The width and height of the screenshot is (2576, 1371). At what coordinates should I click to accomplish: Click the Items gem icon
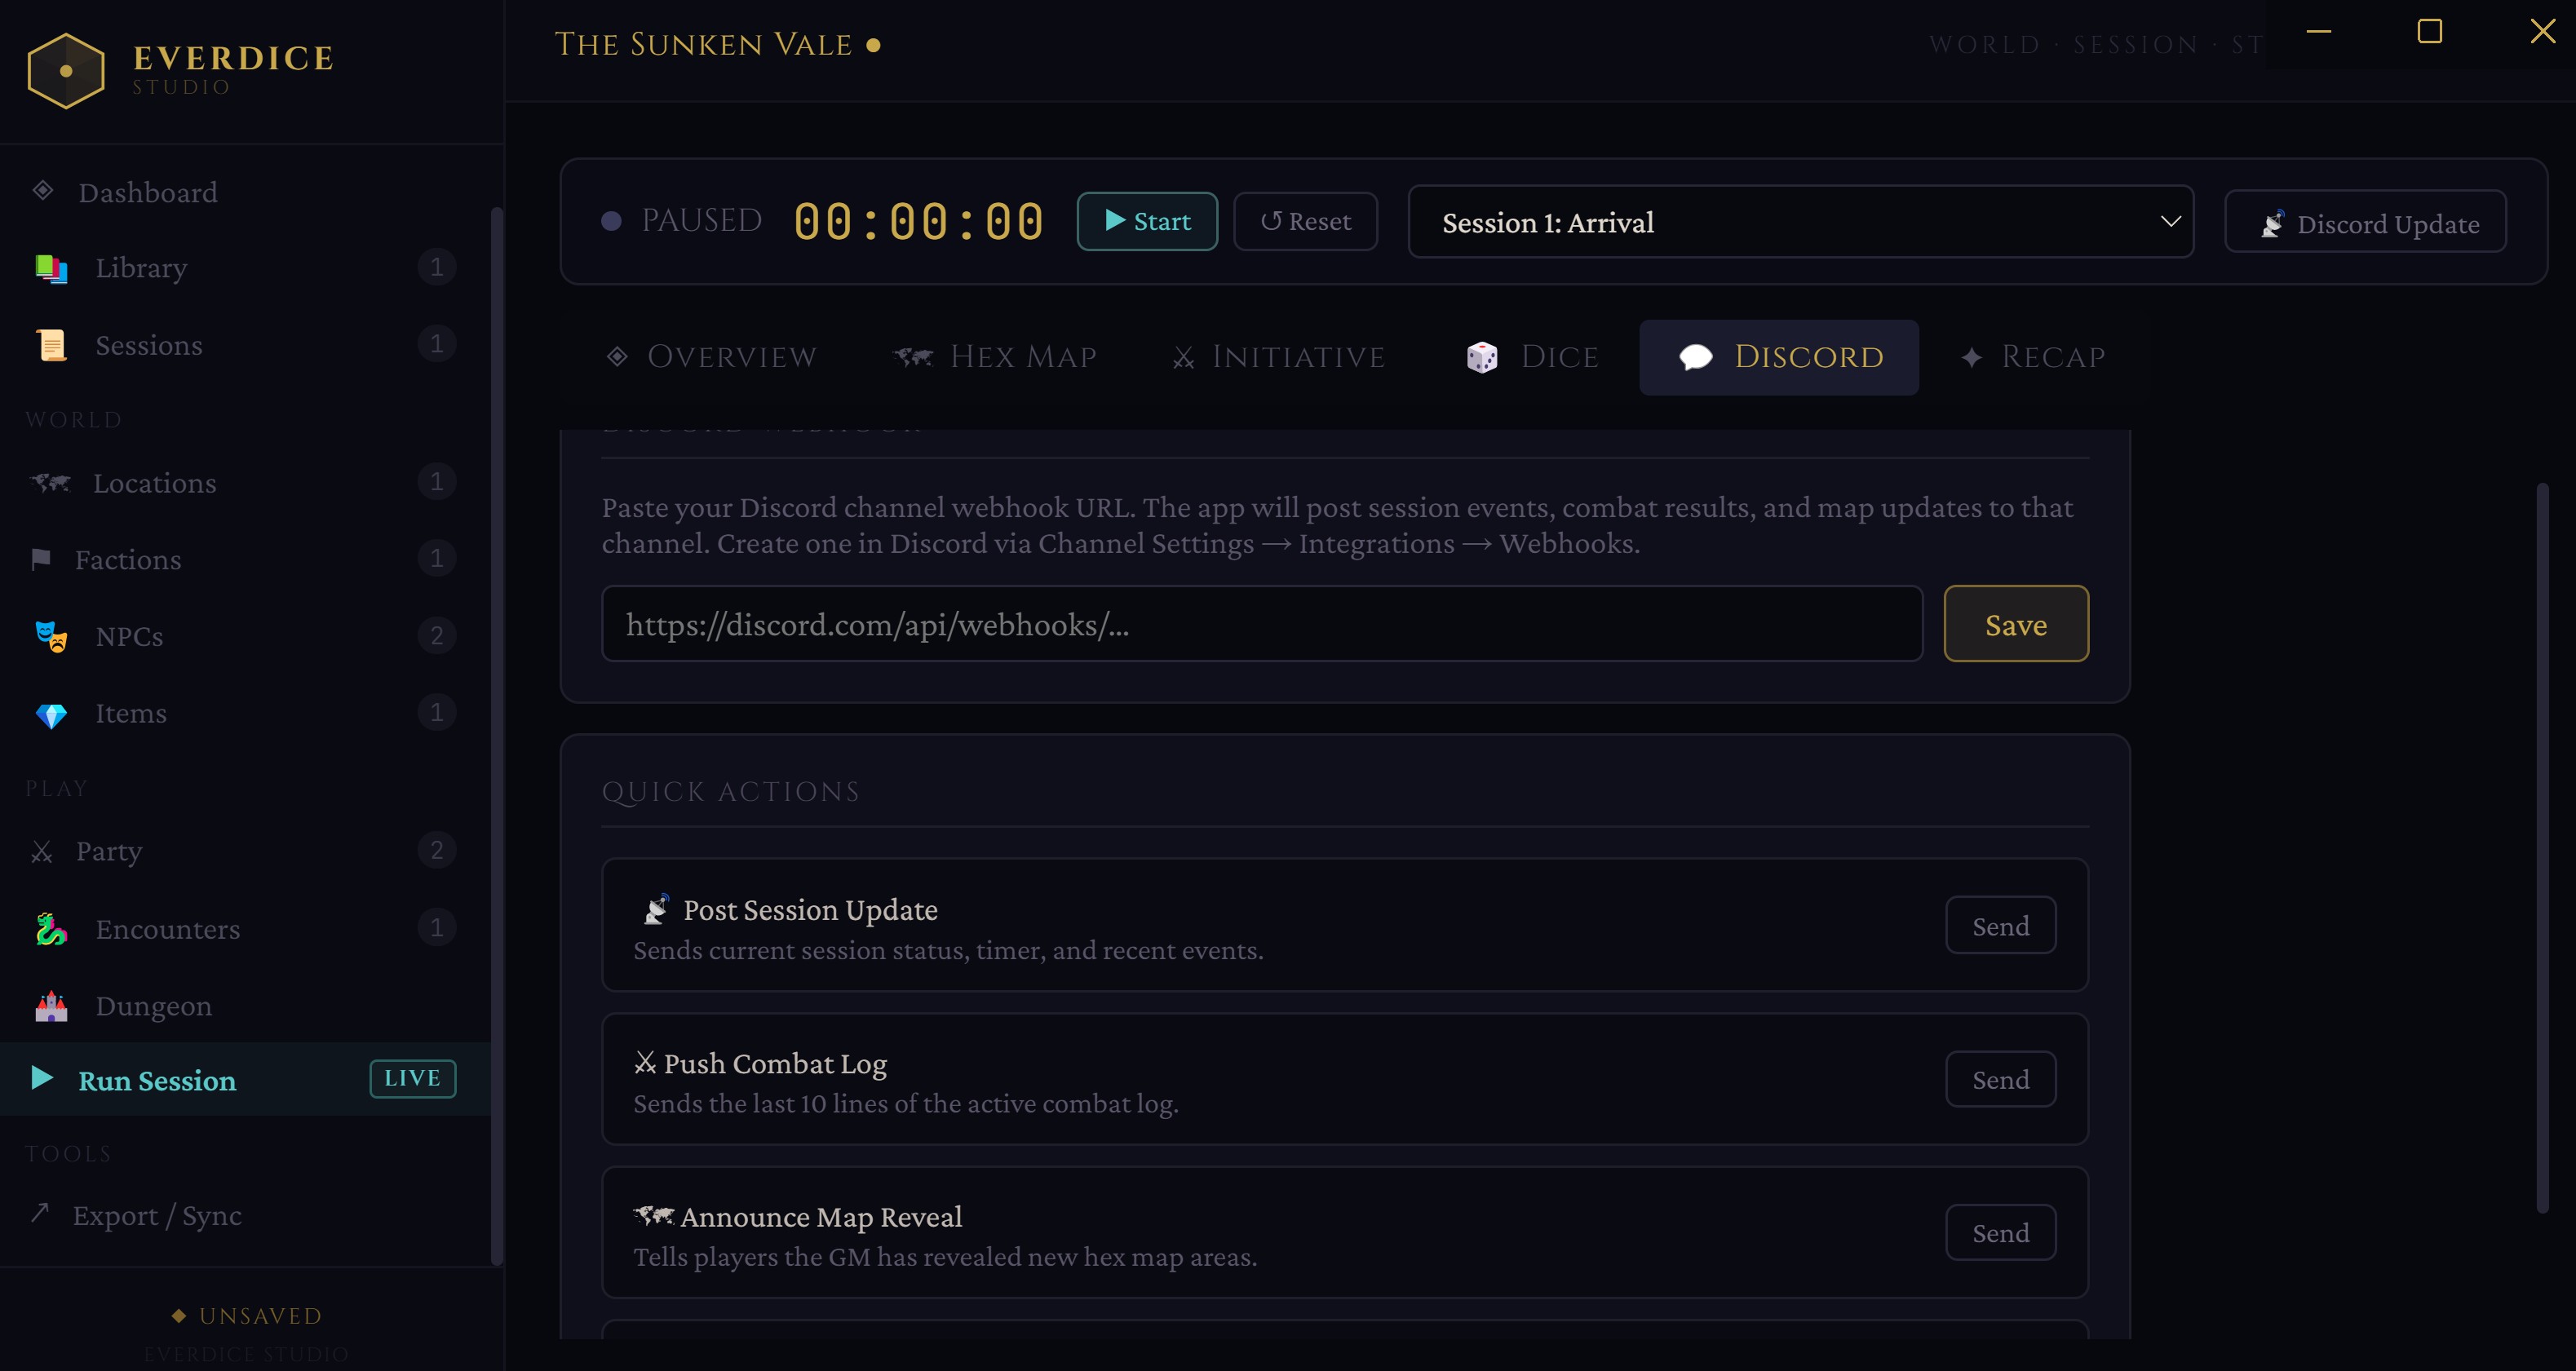51,714
